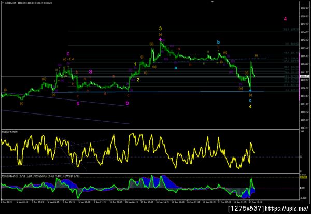The height and width of the screenshot is (214, 311).
Task: Select the chart shift triangle marker at top
Action: point(213,2)
